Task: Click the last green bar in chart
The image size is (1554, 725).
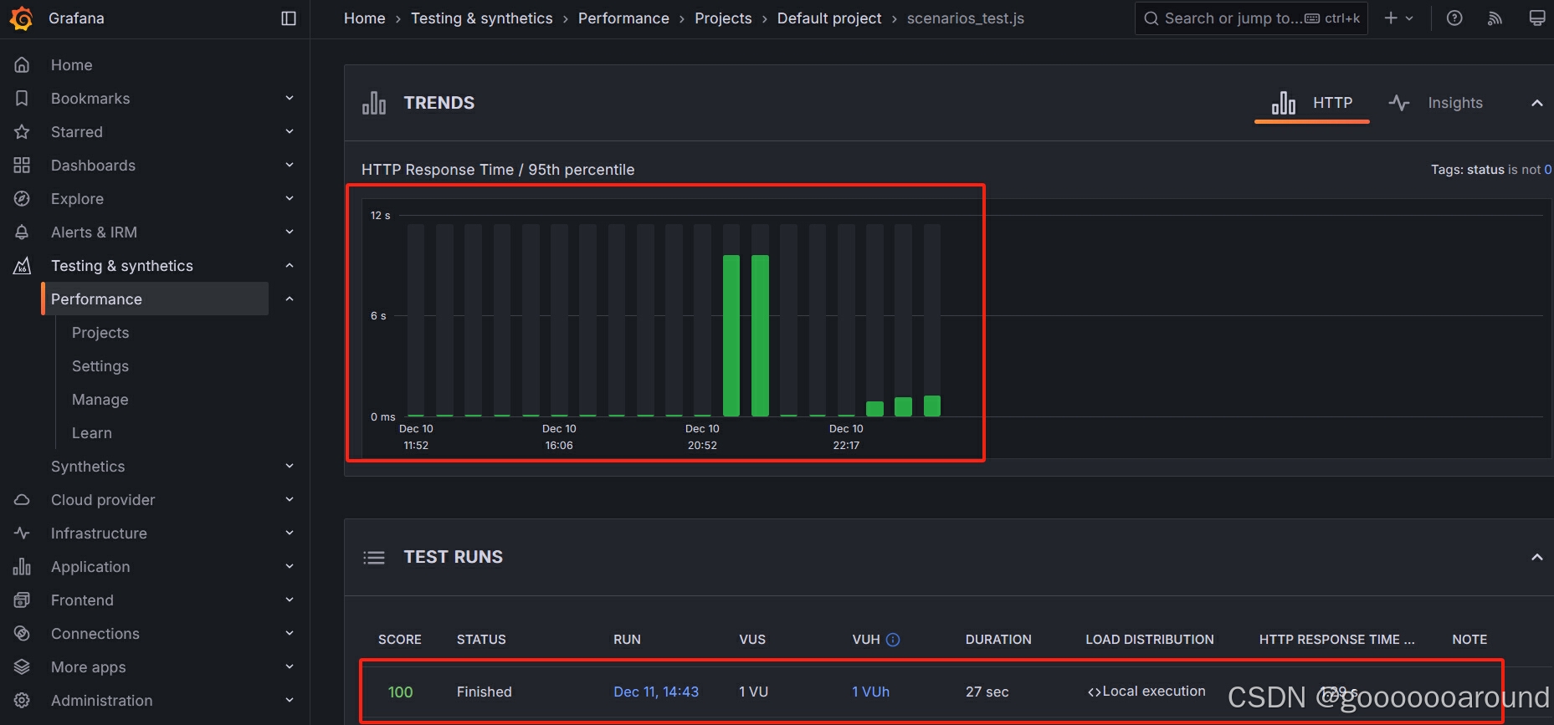Action: coord(932,406)
